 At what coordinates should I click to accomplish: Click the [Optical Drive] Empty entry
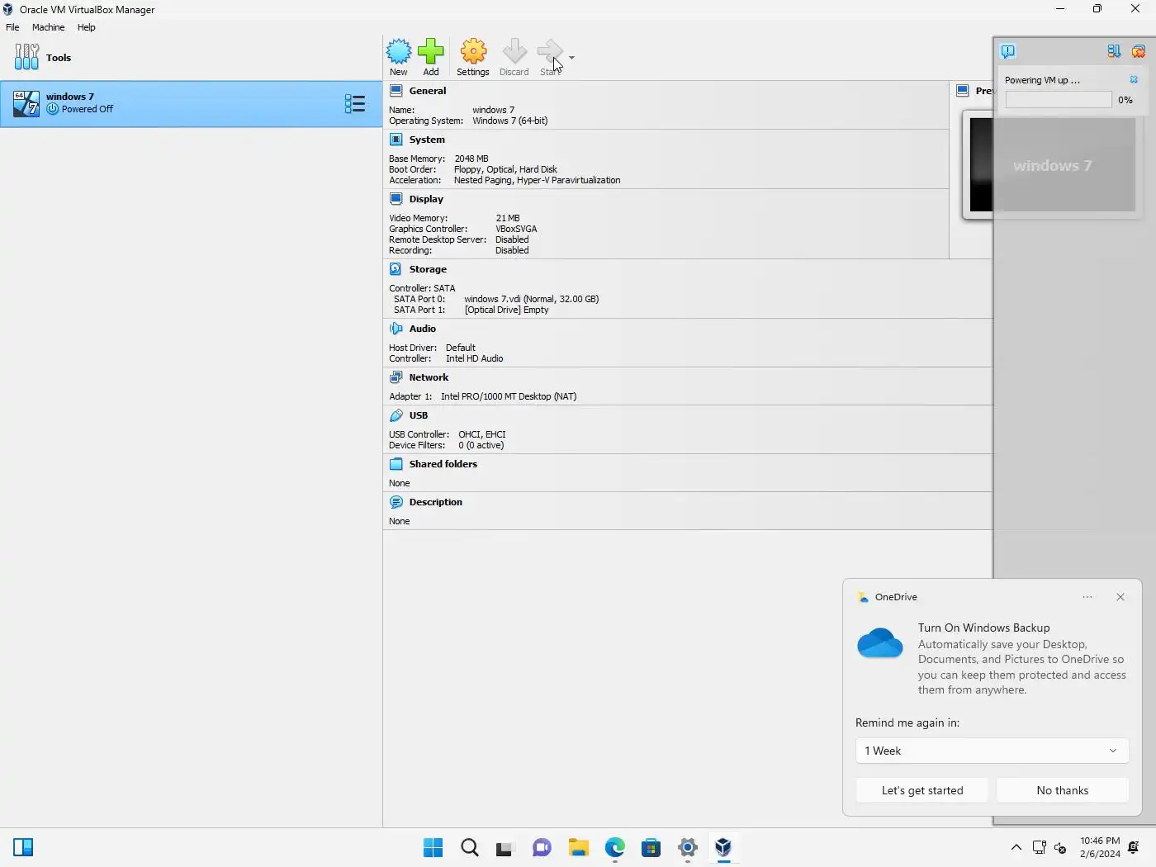point(506,310)
